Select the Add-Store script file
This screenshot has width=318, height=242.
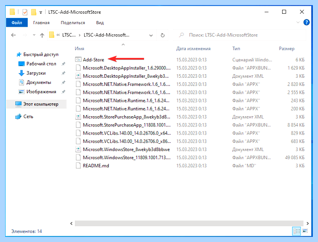(93, 60)
